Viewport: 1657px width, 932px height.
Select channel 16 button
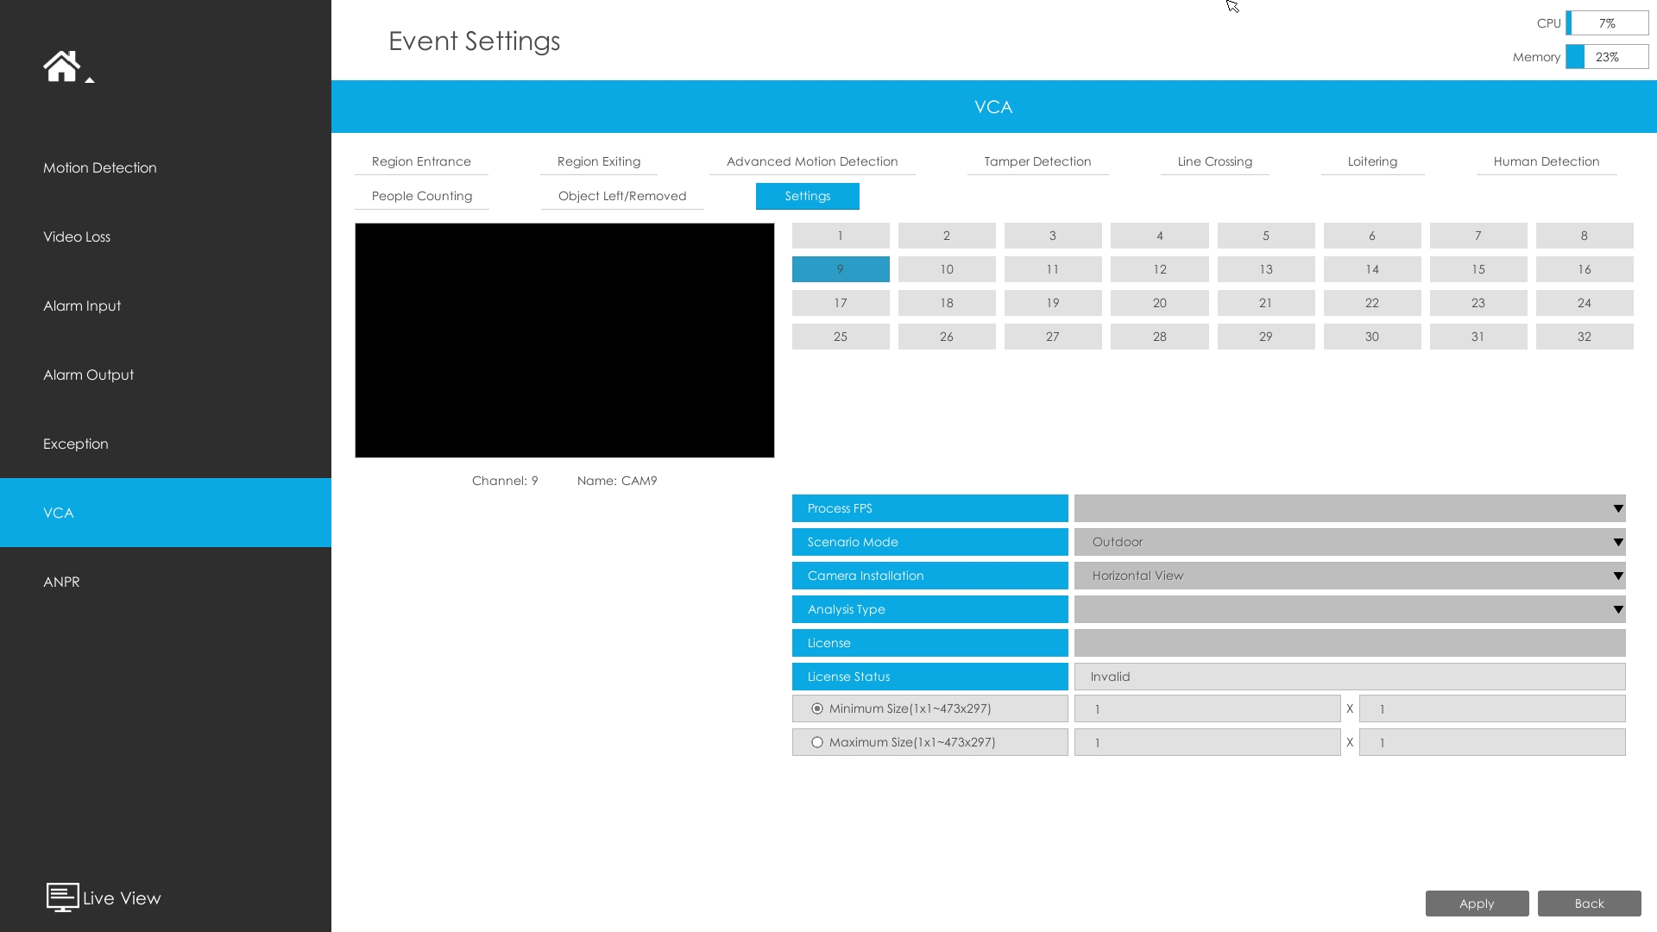[x=1584, y=269]
